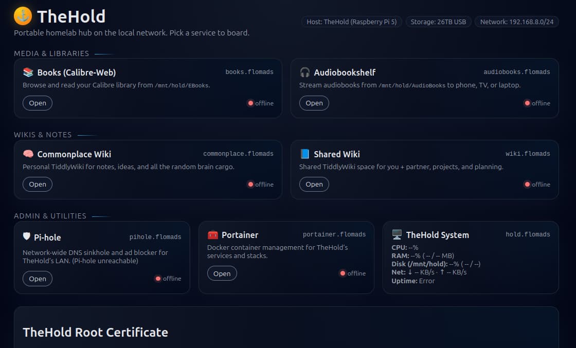Click the TheHold anchor logo icon
The width and height of the screenshot is (576, 348).
(23, 16)
